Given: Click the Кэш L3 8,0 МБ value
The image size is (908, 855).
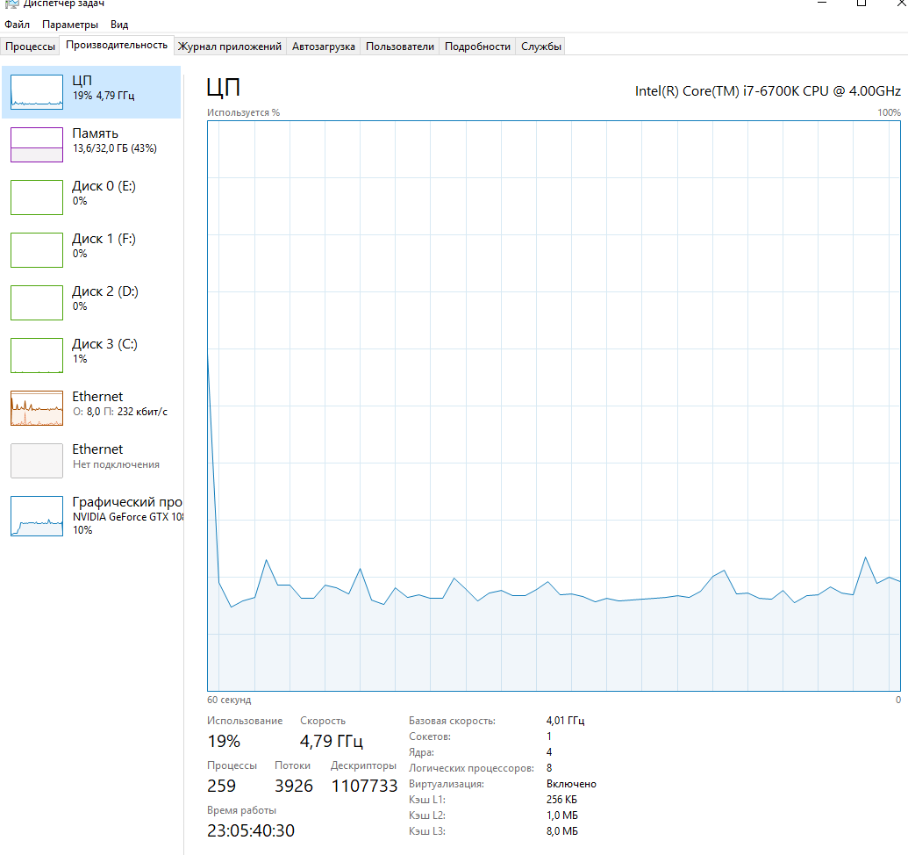Looking at the screenshot, I should click(x=561, y=830).
